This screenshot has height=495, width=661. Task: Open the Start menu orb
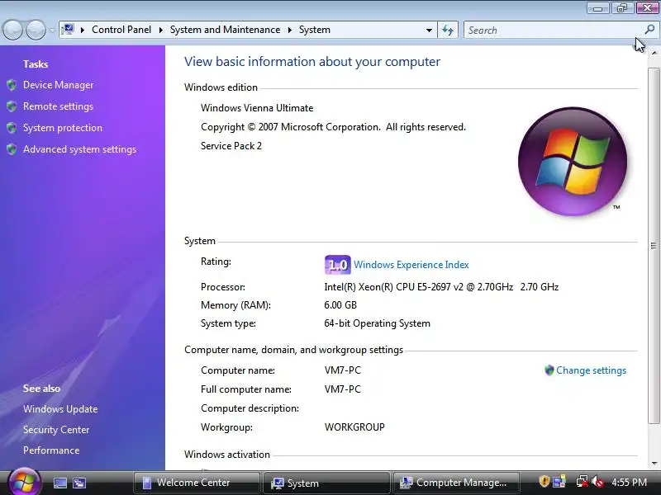click(x=24, y=482)
